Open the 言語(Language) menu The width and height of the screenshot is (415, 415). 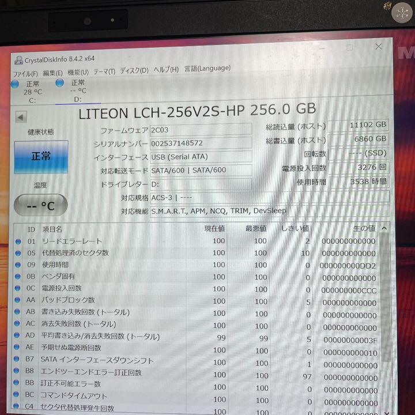pos(207,69)
